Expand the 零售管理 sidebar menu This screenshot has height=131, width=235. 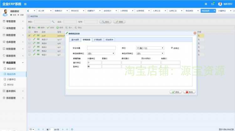pos(13,21)
